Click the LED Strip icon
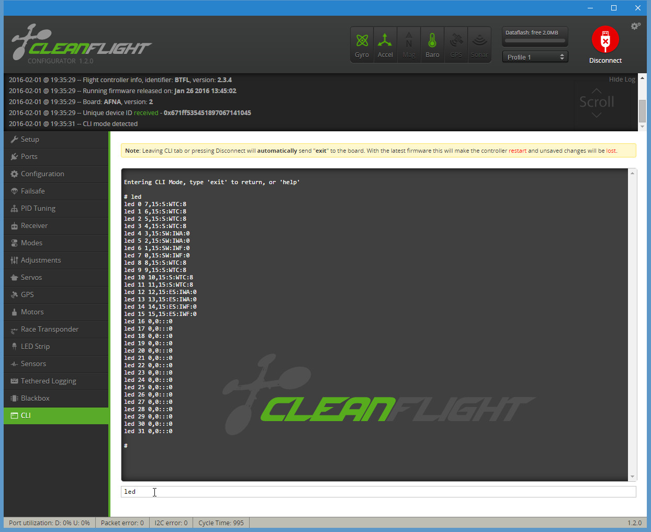The image size is (651, 532). point(14,347)
